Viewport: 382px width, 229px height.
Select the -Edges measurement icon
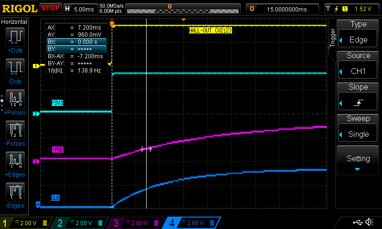coord(15,192)
